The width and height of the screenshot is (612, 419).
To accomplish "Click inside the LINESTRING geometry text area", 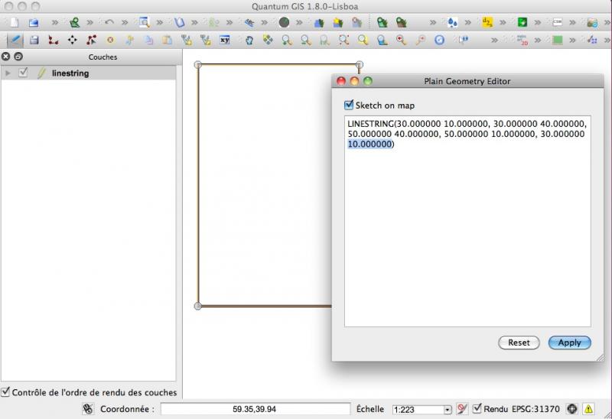I will pos(467,229).
